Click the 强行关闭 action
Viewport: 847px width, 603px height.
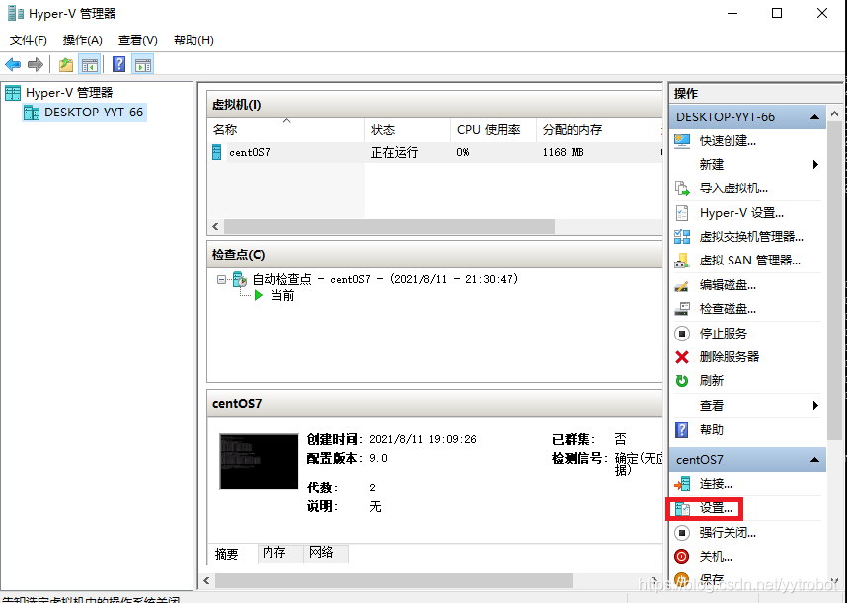tap(728, 533)
